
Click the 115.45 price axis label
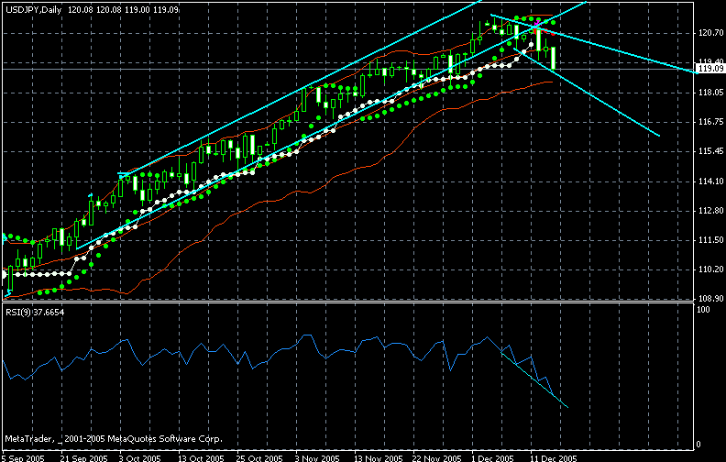[710, 151]
